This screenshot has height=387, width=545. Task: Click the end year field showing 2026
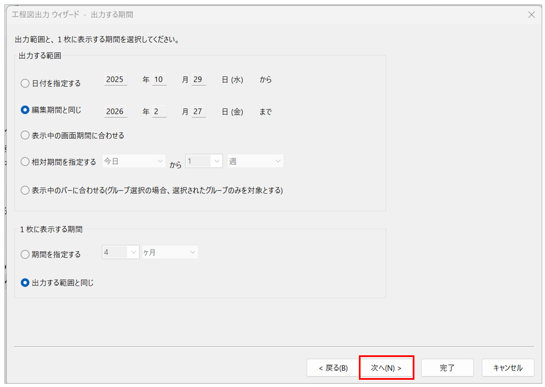116,112
